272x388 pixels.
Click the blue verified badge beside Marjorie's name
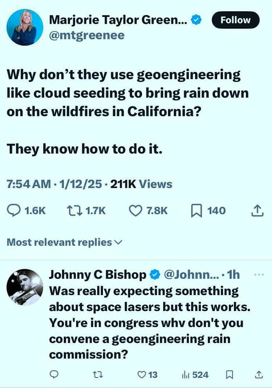[196, 20]
